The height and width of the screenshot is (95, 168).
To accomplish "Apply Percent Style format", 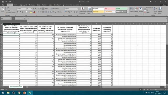I will (69, 12).
